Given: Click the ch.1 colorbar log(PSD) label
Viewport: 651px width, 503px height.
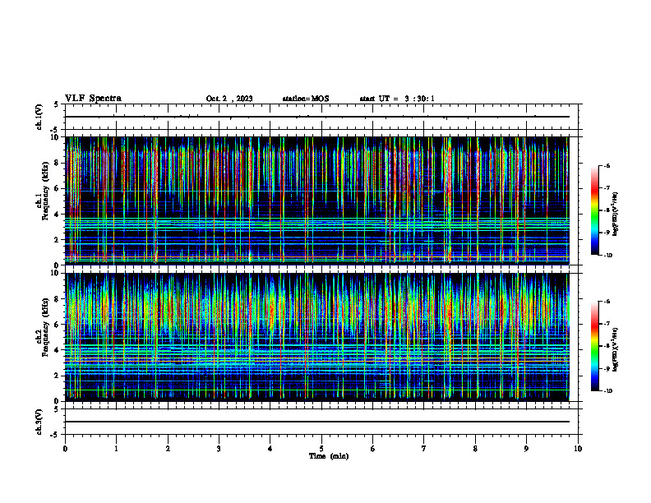Looking at the screenshot, I should click(616, 215).
